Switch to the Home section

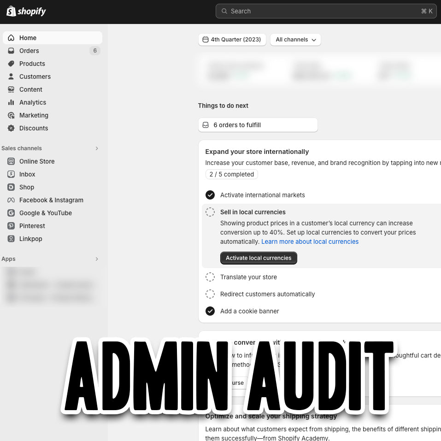[29, 38]
